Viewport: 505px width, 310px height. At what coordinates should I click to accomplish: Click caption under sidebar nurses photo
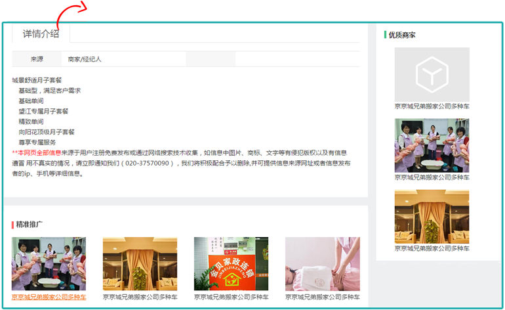pyautogui.click(x=432, y=177)
